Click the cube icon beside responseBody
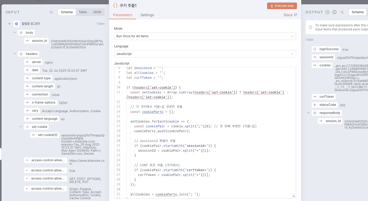 point(315,113)
